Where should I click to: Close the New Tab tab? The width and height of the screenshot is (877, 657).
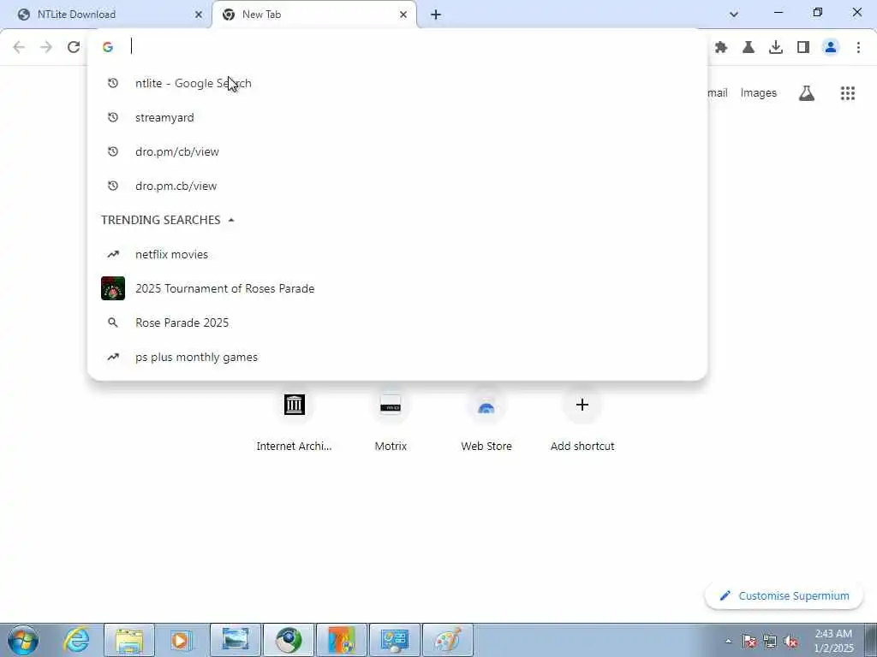click(403, 15)
